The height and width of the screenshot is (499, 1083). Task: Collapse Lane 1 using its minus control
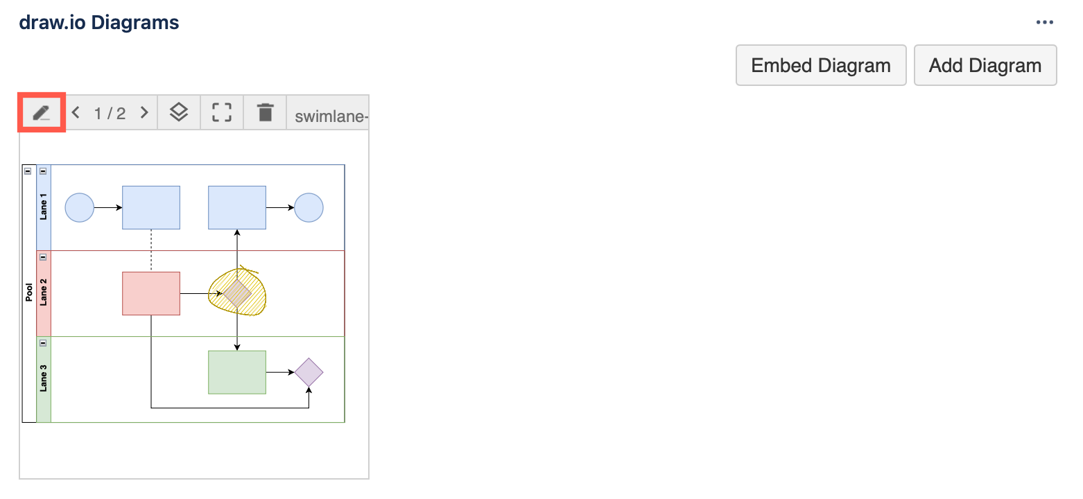(x=43, y=170)
